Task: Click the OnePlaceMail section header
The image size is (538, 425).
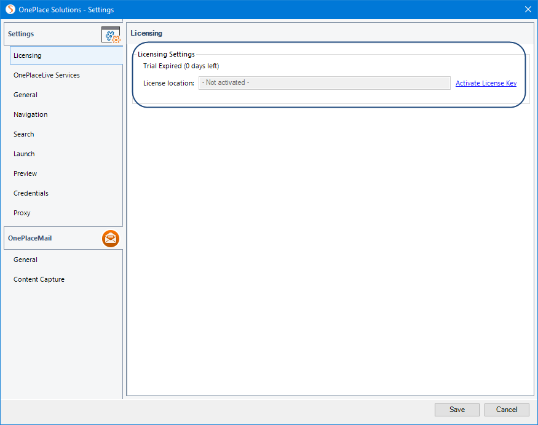Action: pos(30,238)
